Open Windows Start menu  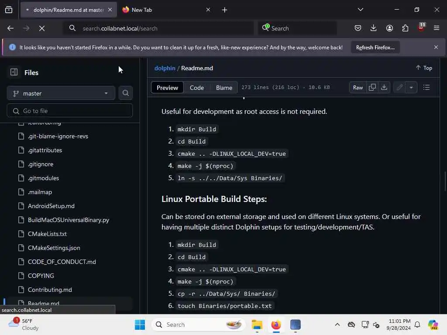pyautogui.click(x=140, y=325)
